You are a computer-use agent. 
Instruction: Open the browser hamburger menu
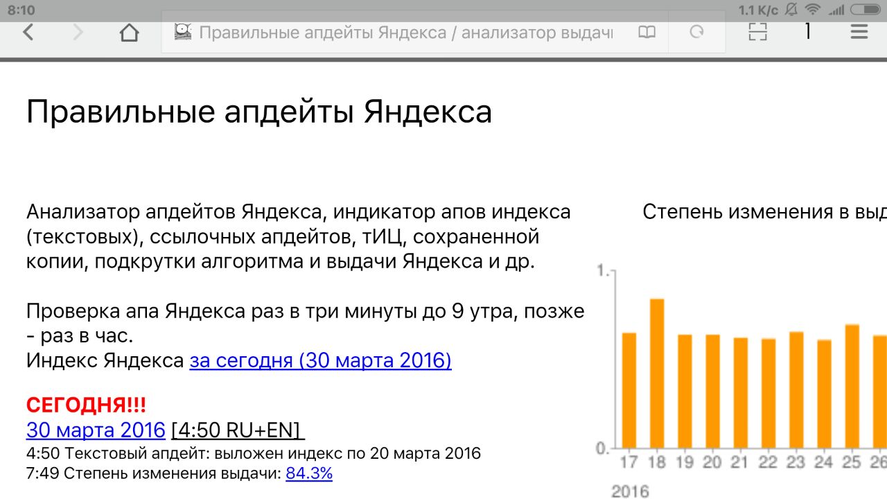point(859,32)
